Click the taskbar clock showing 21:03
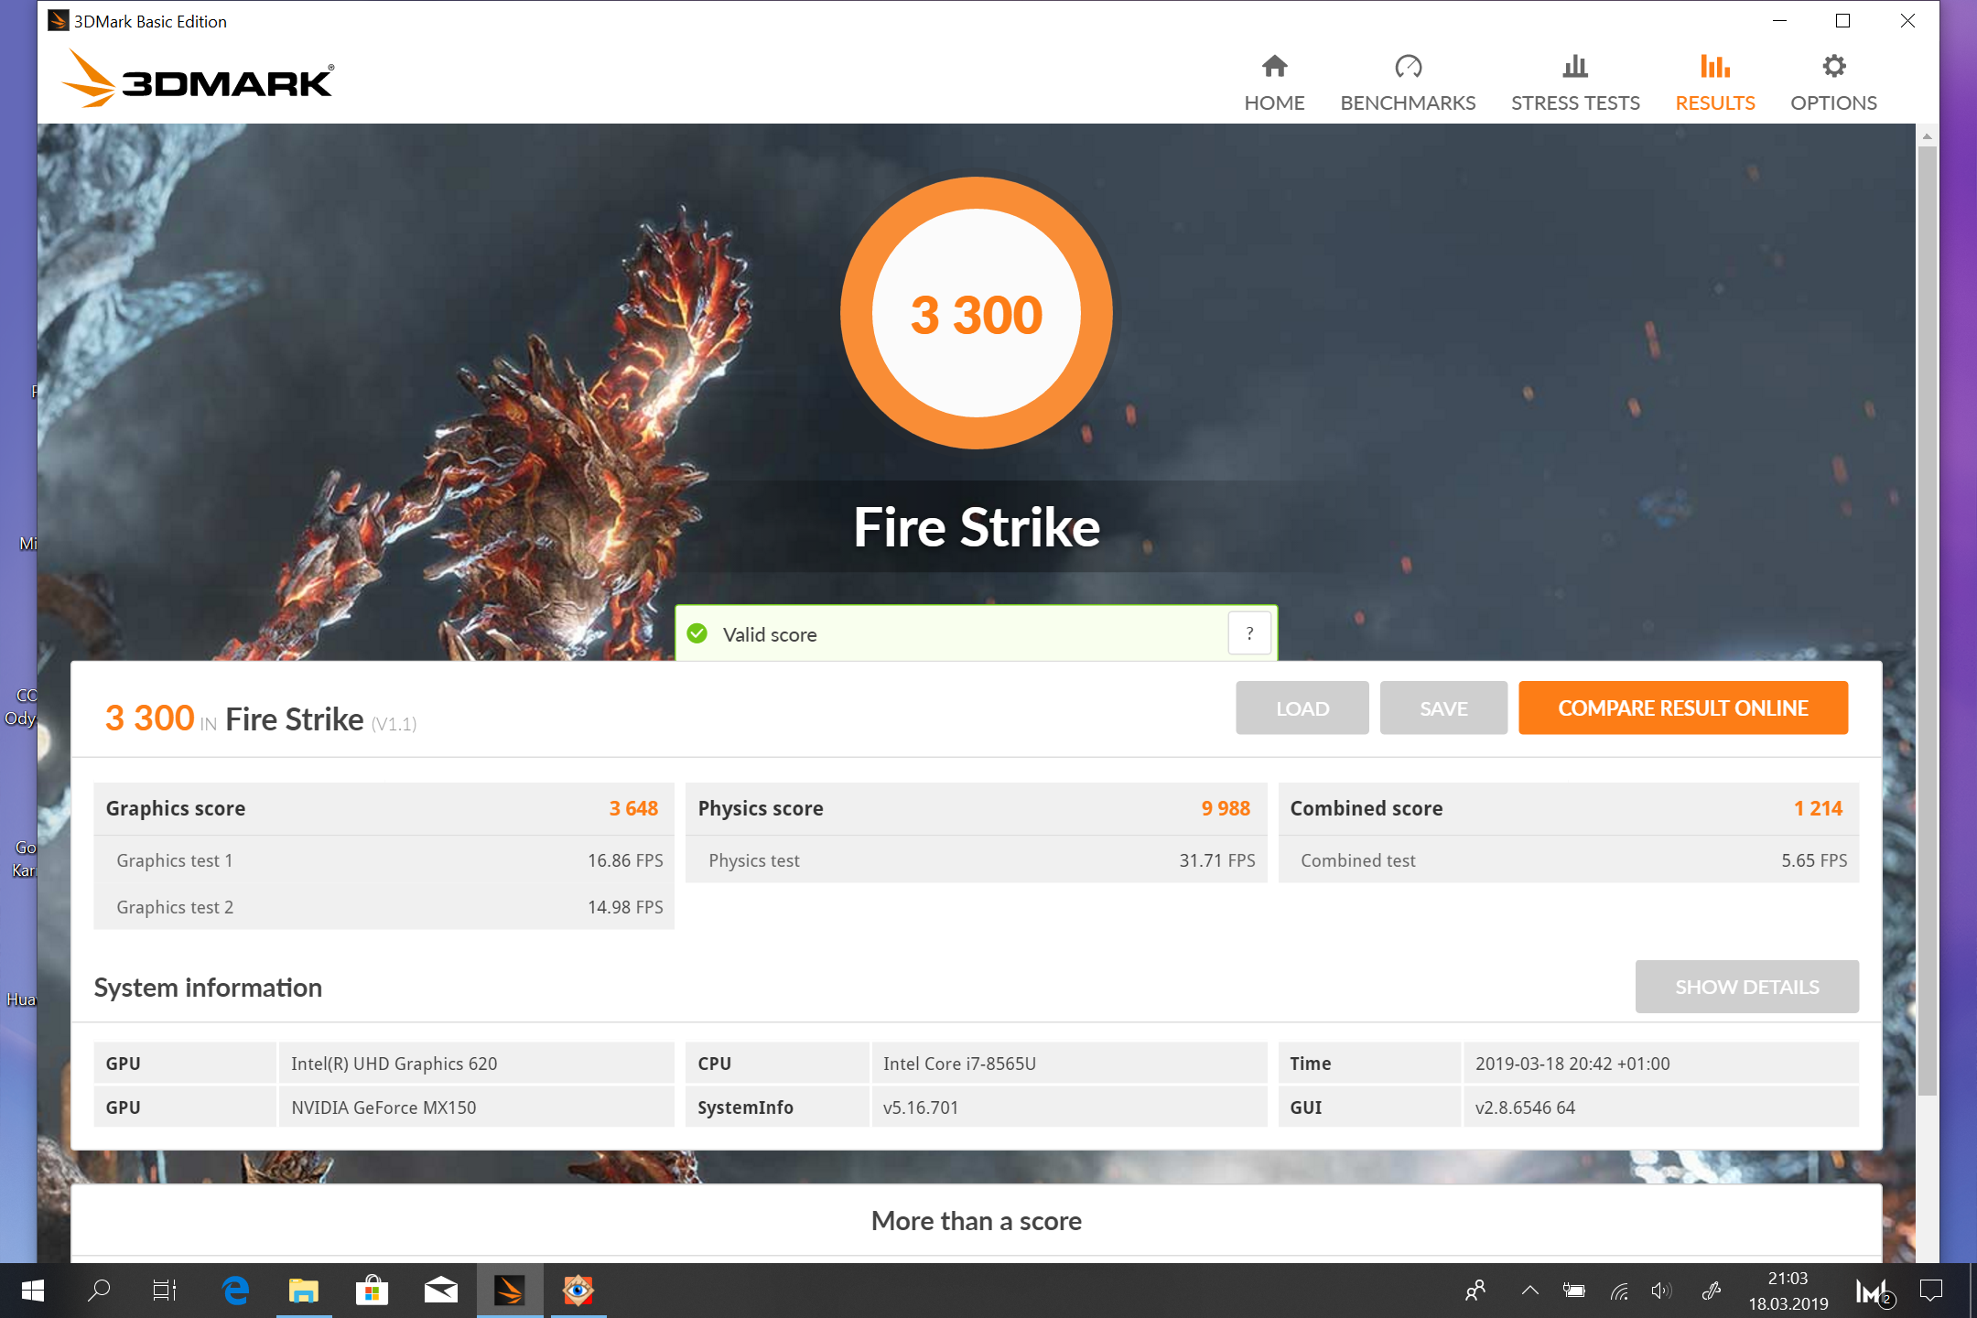The height and width of the screenshot is (1318, 1977). 1788,1291
